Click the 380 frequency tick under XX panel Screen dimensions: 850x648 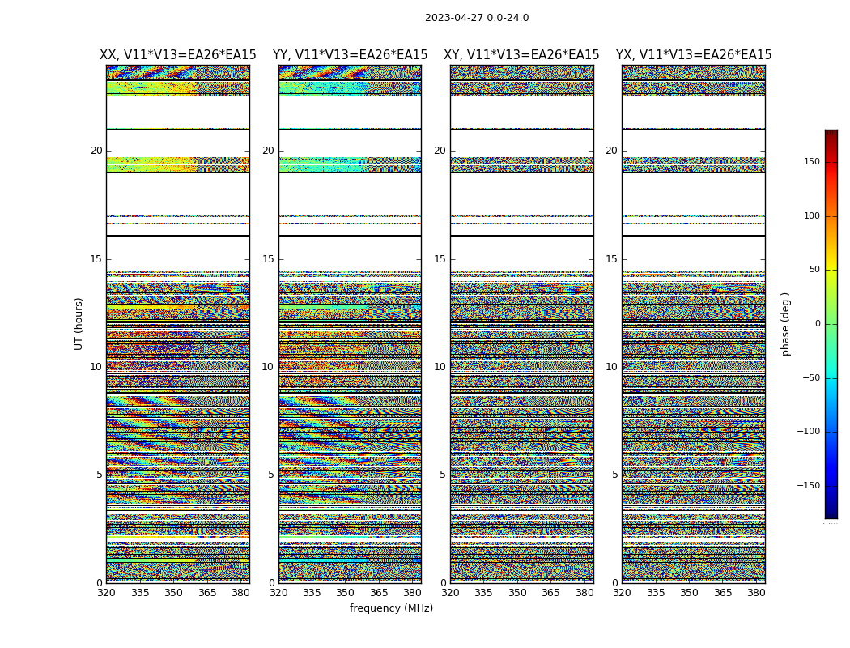click(x=240, y=593)
